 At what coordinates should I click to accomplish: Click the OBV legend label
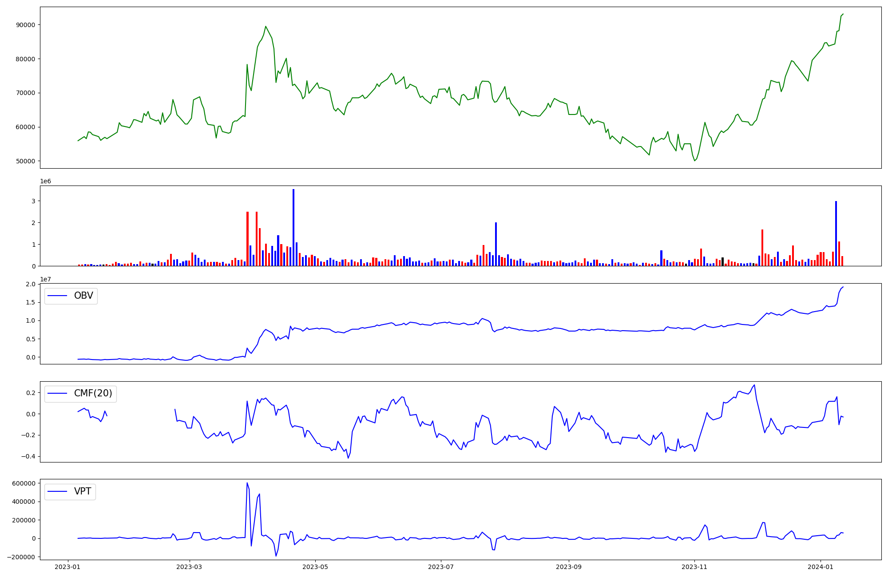tap(83, 296)
